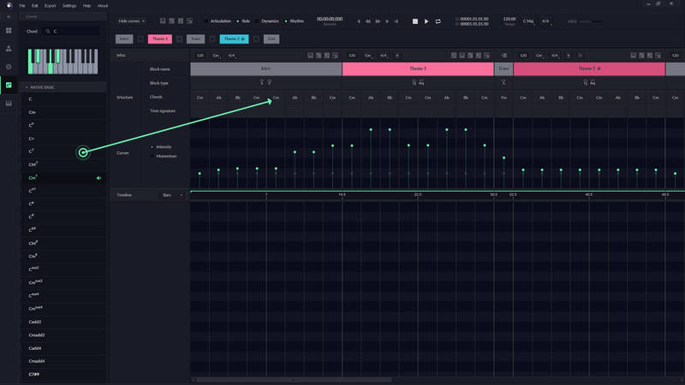Open the instruments sidebar panel icon

(x=9, y=49)
